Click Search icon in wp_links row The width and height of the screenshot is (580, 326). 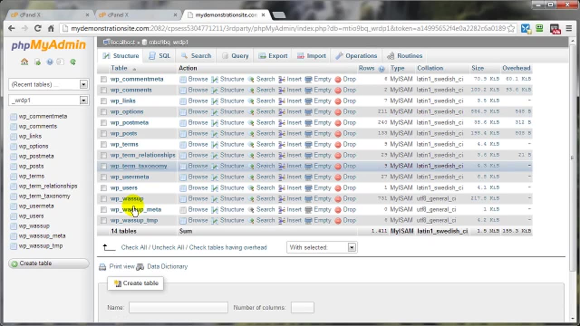(x=251, y=101)
